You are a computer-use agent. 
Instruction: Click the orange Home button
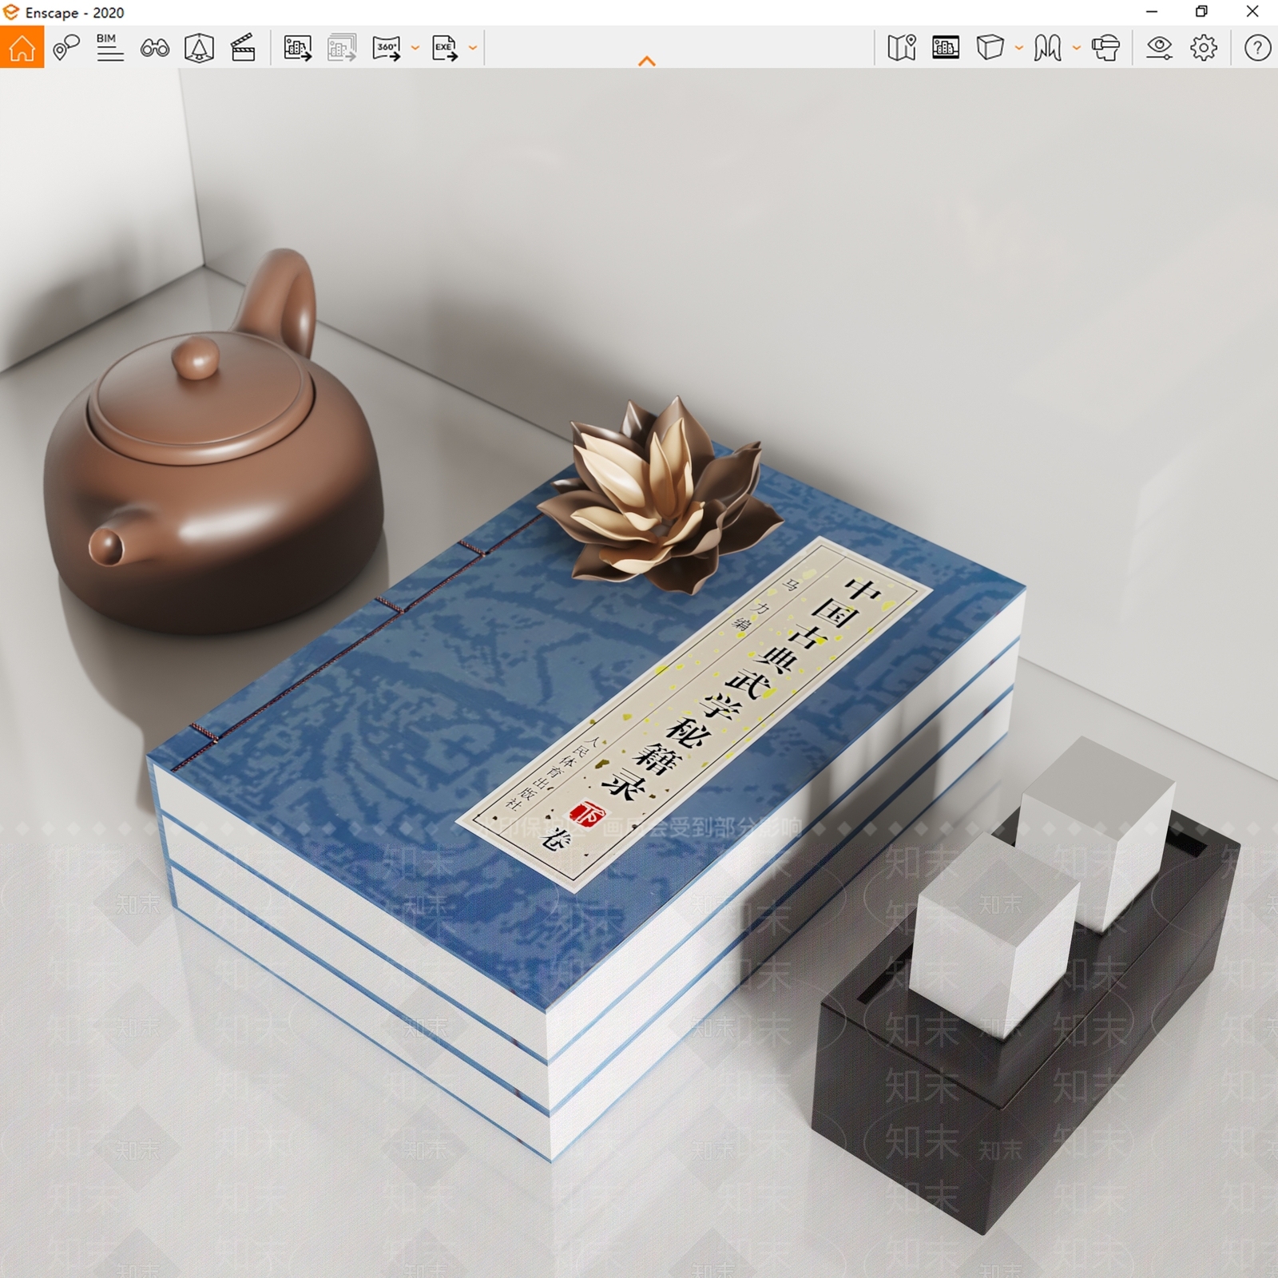[x=22, y=47]
